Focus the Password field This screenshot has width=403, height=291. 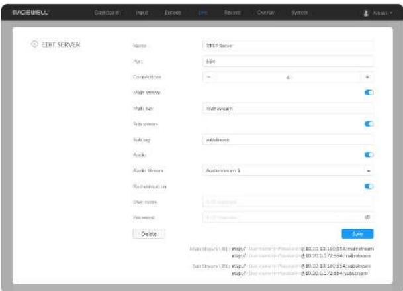[x=288, y=217]
